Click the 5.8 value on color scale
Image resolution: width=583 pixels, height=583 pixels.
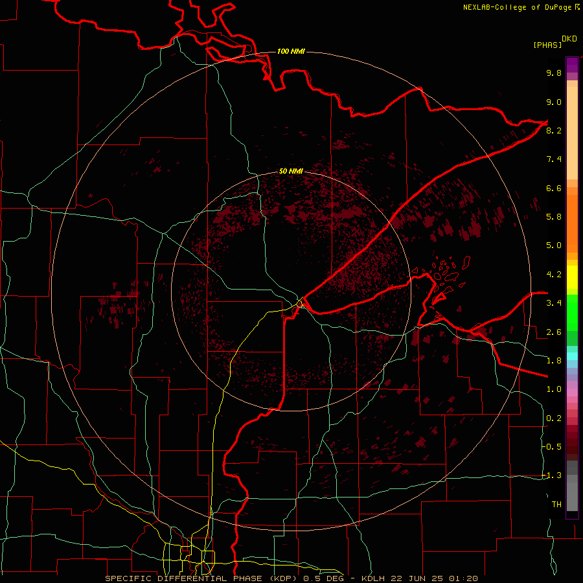[554, 216]
